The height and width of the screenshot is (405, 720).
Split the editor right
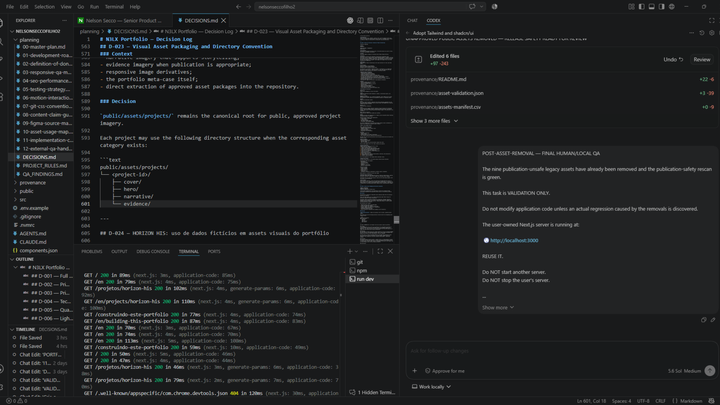380,21
